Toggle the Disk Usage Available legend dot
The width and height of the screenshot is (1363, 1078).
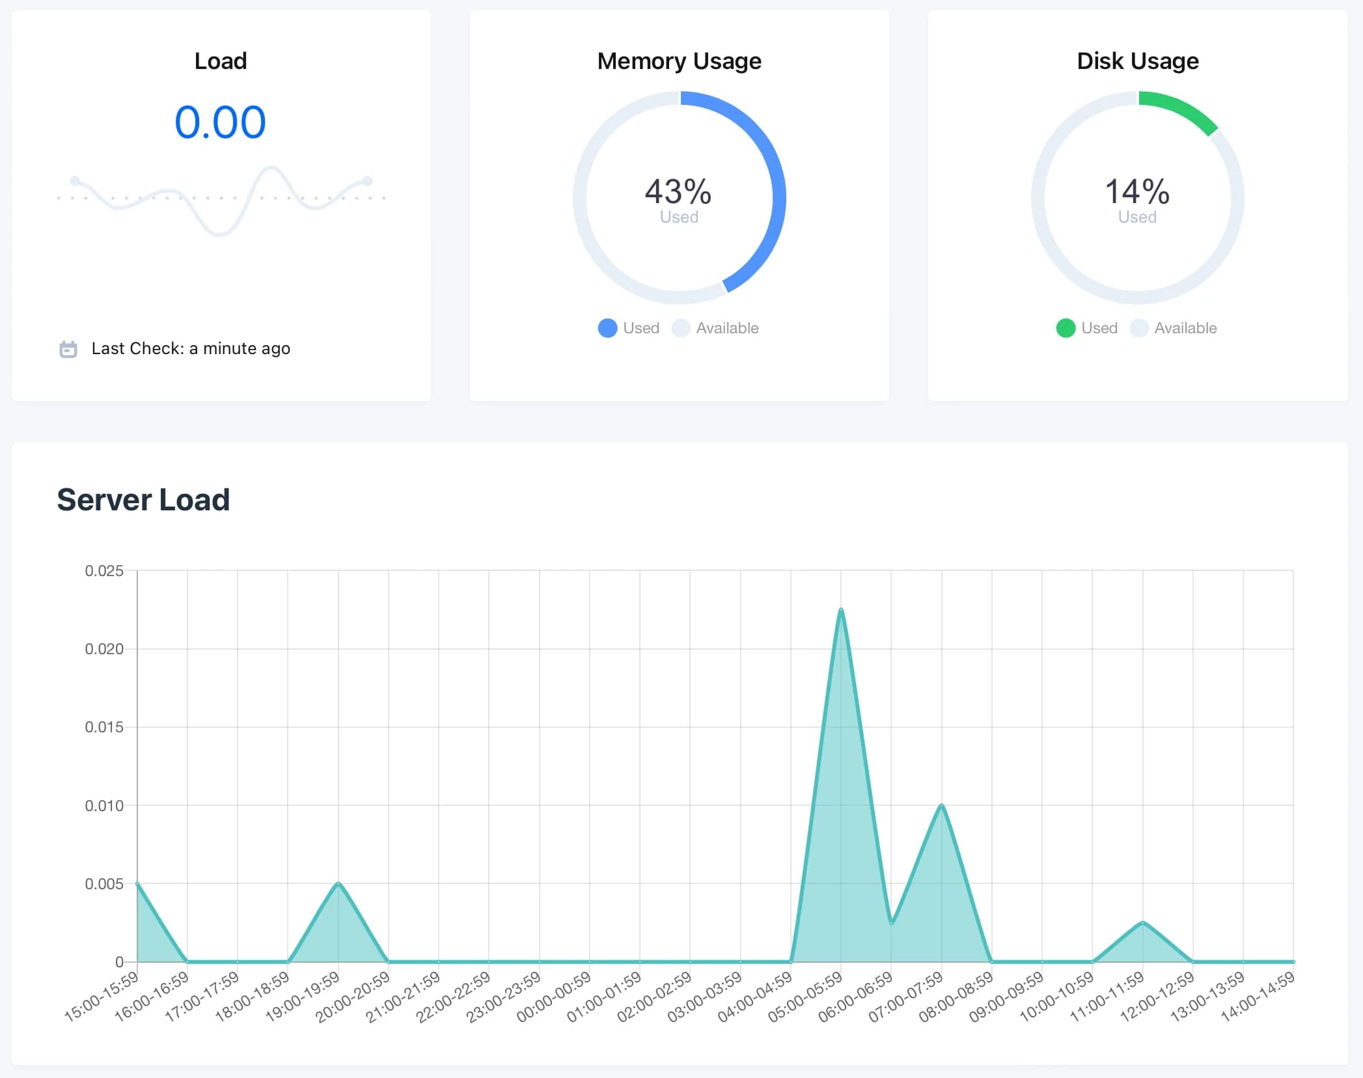pos(1139,328)
